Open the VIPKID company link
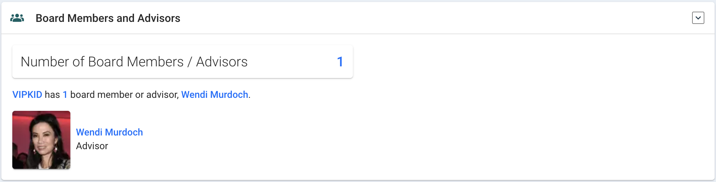Screen dimensions: 716x182 click(27, 95)
